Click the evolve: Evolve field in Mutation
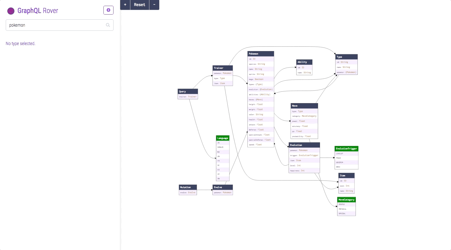451x250 pixels. point(187,192)
